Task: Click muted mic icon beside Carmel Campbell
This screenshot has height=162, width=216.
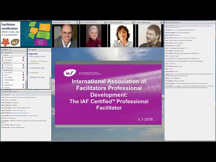Action: [23, 80]
